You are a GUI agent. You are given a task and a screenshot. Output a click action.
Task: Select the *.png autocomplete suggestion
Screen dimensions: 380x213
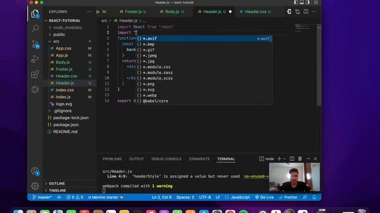click(x=204, y=84)
